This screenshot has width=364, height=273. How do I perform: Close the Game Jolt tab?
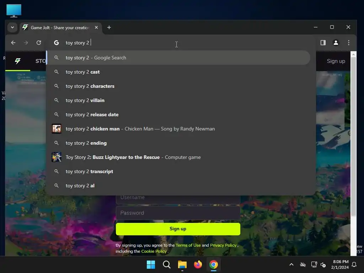[96, 27]
